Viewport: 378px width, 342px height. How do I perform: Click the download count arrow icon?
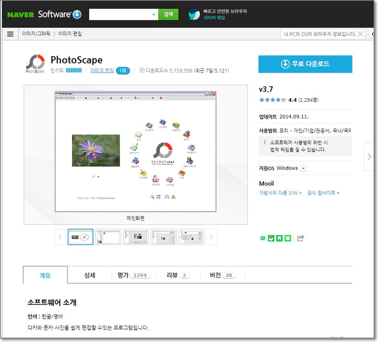(x=142, y=70)
